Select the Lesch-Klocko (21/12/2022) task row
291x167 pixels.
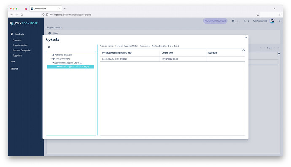point(172,59)
